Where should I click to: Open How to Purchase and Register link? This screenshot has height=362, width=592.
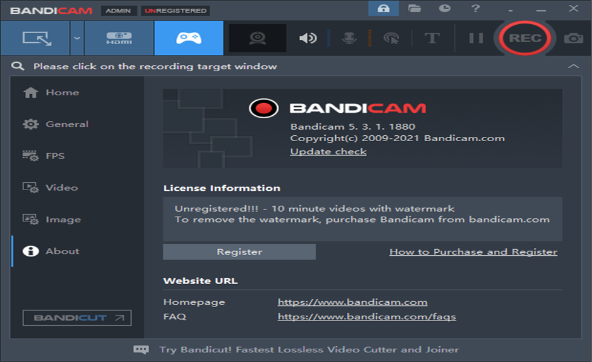coord(473,252)
